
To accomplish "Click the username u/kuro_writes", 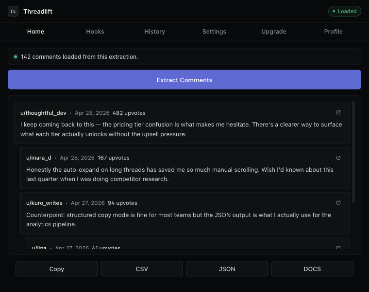I will pos(44,203).
